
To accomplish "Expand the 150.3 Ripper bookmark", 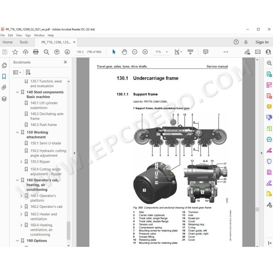I will coord(21,162).
